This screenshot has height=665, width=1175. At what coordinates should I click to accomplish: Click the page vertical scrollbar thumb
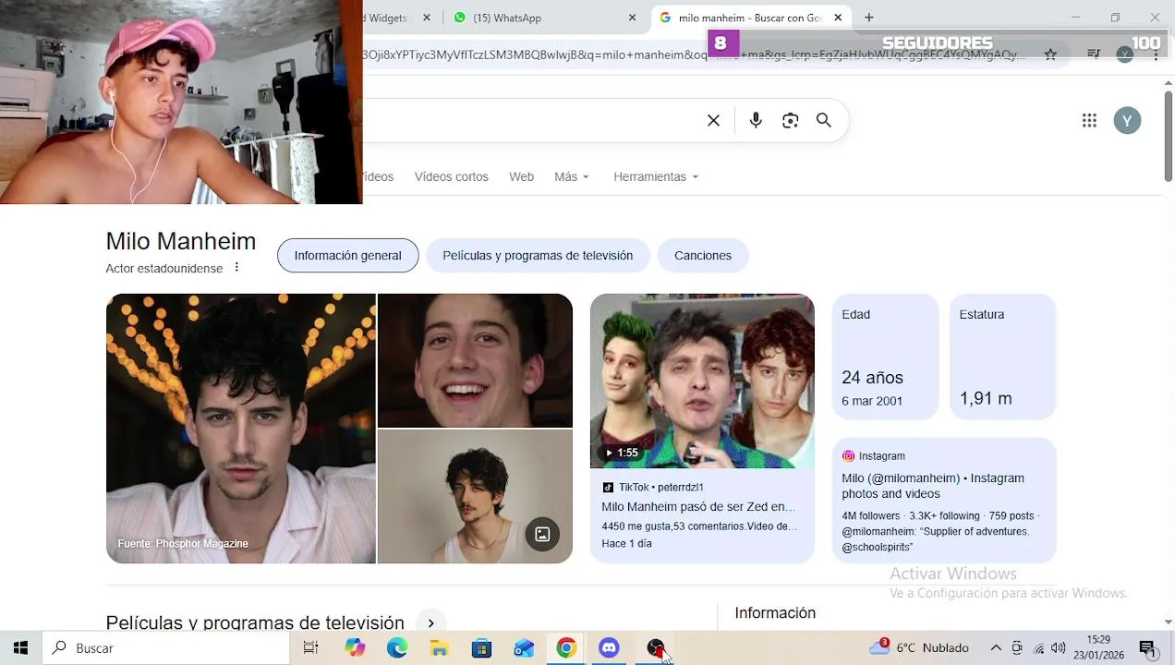(1168, 136)
